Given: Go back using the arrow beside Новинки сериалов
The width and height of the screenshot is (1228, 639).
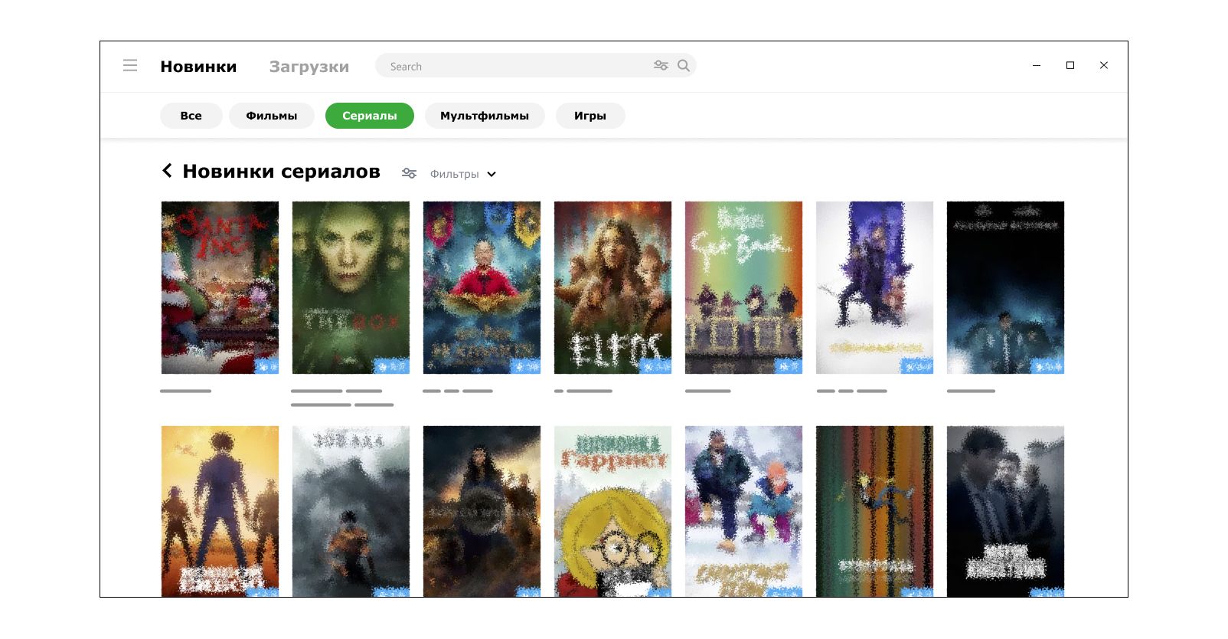Looking at the screenshot, I should tap(167, 171).
